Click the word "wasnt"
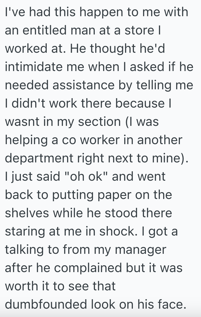The width and height of the screenshot is (201, 317). tap(22, 122)
